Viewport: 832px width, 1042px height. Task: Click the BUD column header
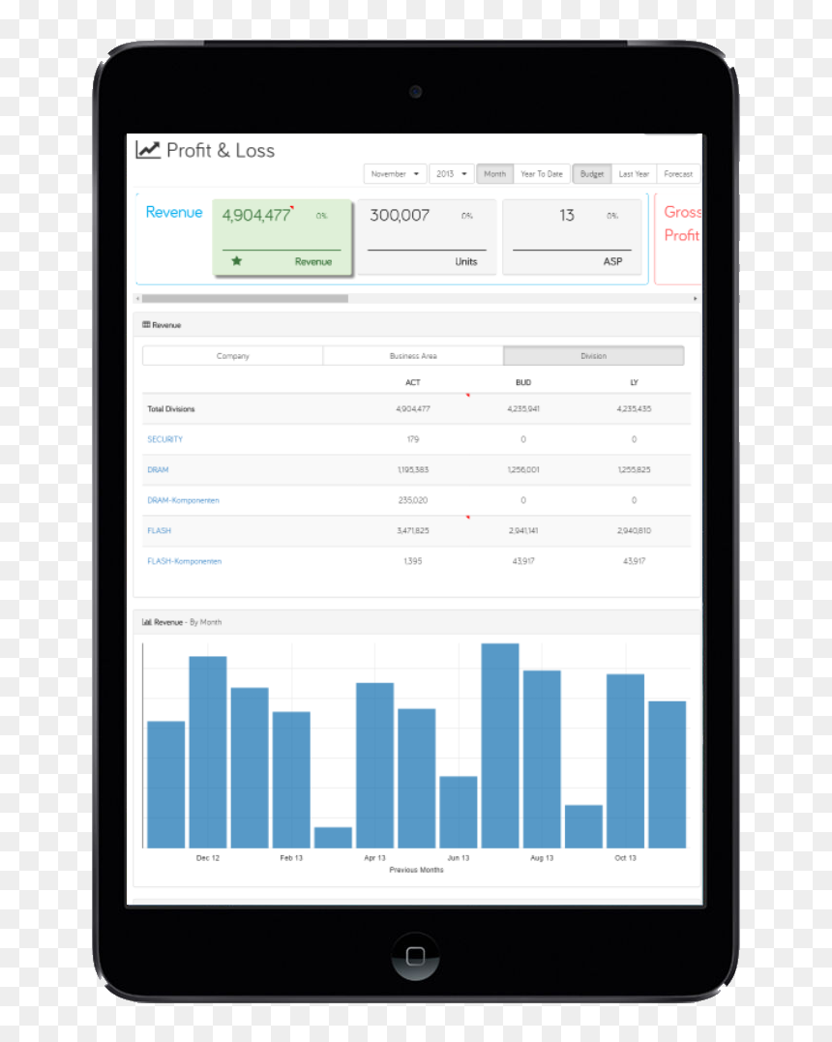coord(523,382)
